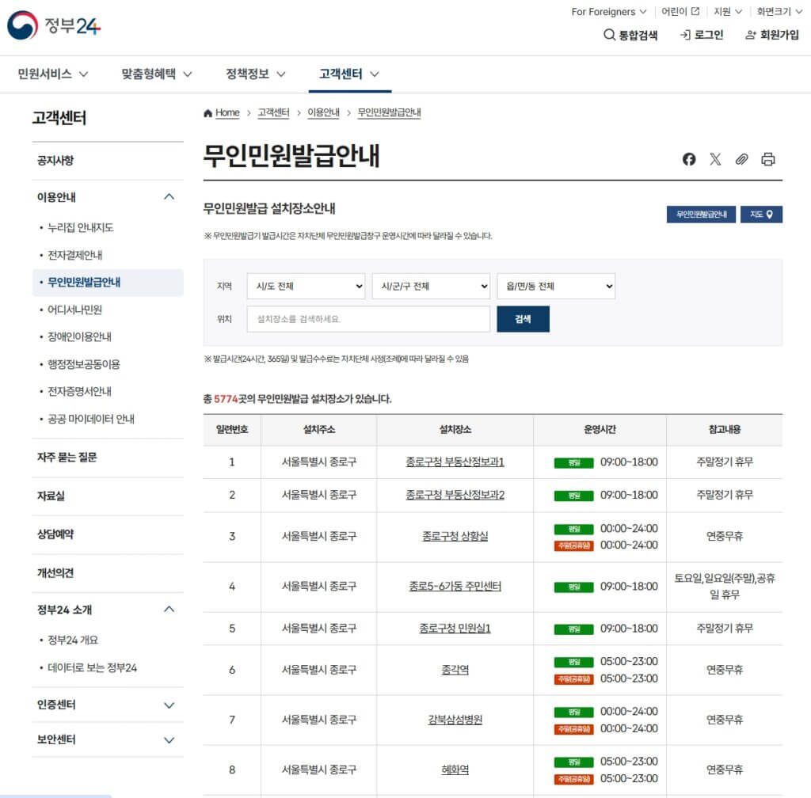Viewport: 811px width, 798px height.
Task: Click 회원가입 sign-up button
Action: click(771, 35)
